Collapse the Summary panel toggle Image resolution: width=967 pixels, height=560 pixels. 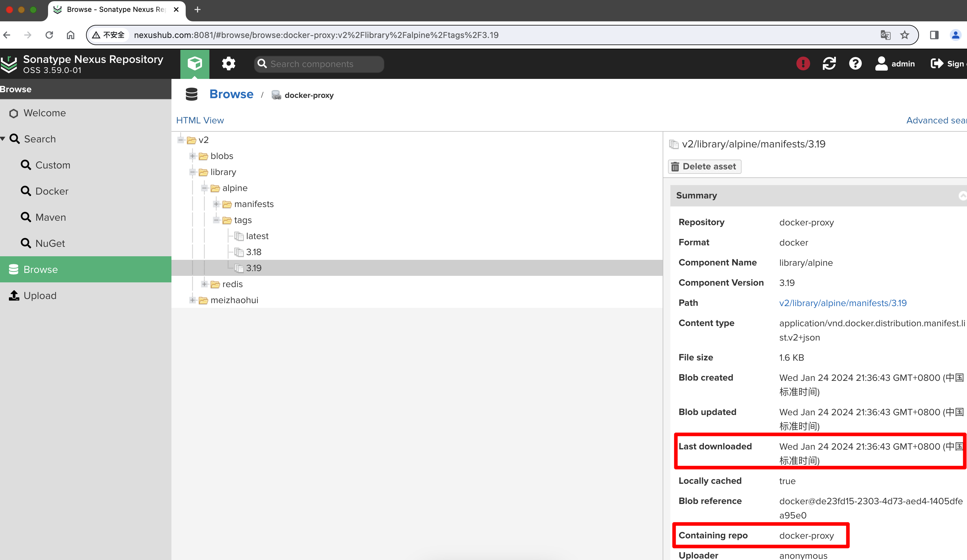click(x=962, y=196)
